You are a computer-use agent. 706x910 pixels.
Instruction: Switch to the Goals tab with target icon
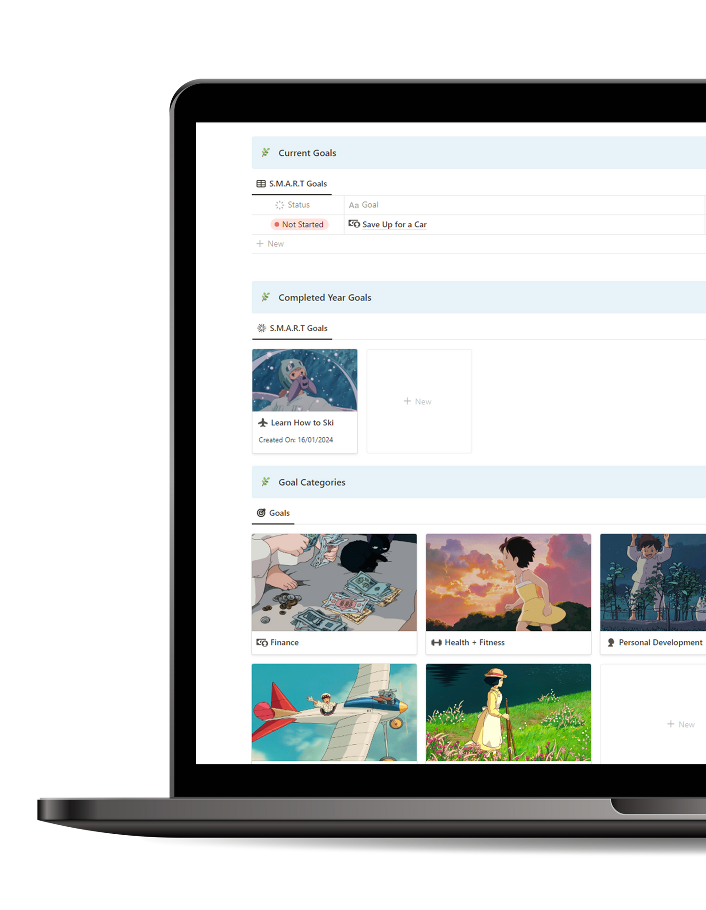[273, 513]
